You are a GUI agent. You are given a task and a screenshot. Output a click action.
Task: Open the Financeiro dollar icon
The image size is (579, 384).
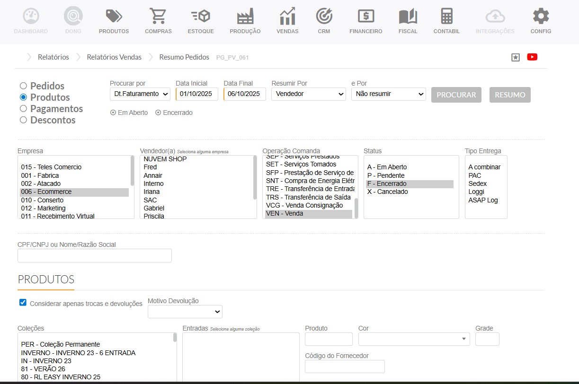click(x=365, y=17)
